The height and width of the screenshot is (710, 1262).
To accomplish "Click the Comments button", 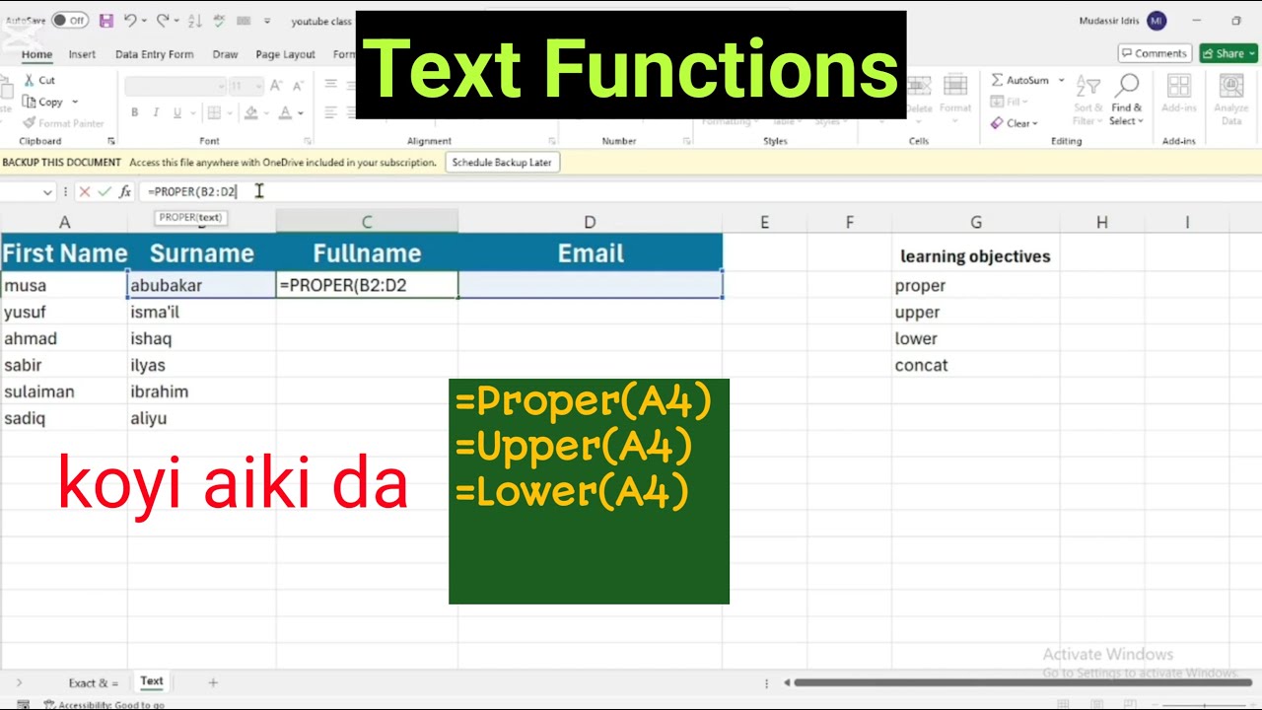I will [1155, 53].
